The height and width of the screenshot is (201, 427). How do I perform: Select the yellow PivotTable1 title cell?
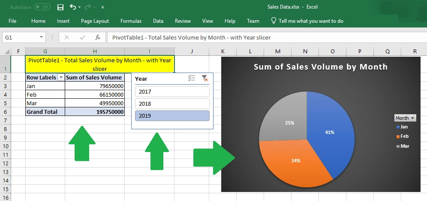click(x=99, y=64)
